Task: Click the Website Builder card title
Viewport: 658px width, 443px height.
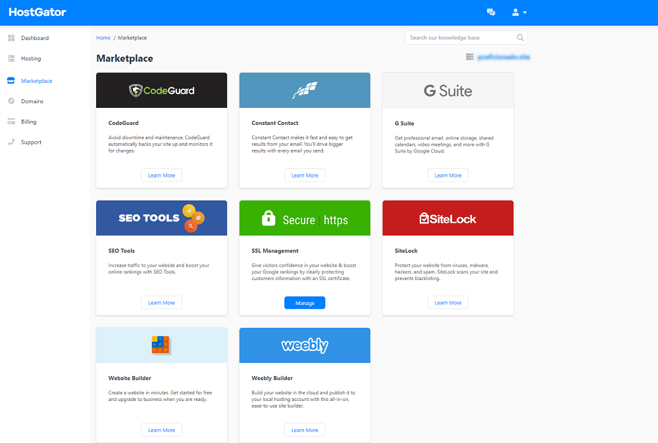Action: [x=130, y=378]
